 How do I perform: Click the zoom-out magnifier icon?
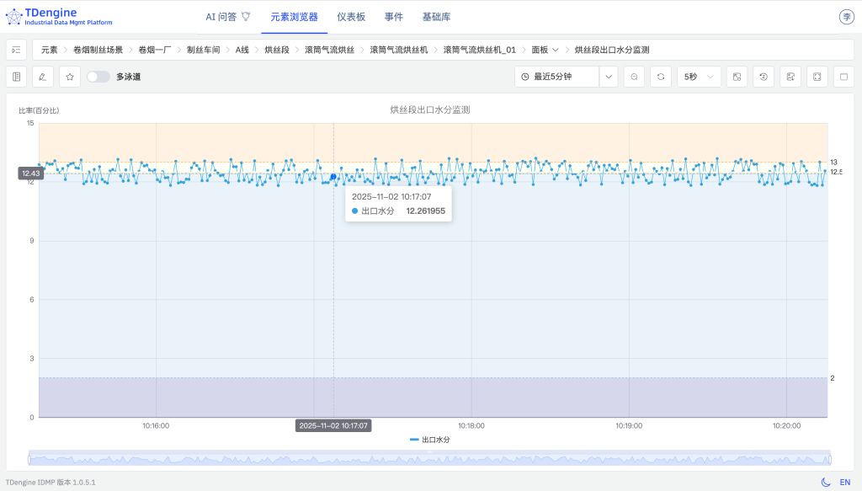(x=633, y=76)
